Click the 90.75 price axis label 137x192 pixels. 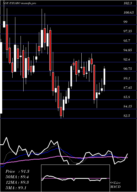(128, 69)
